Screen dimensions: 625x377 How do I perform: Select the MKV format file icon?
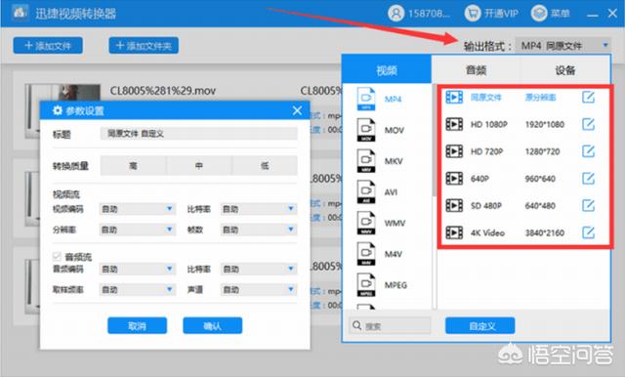pyautogui.click(x=366, y=161)
